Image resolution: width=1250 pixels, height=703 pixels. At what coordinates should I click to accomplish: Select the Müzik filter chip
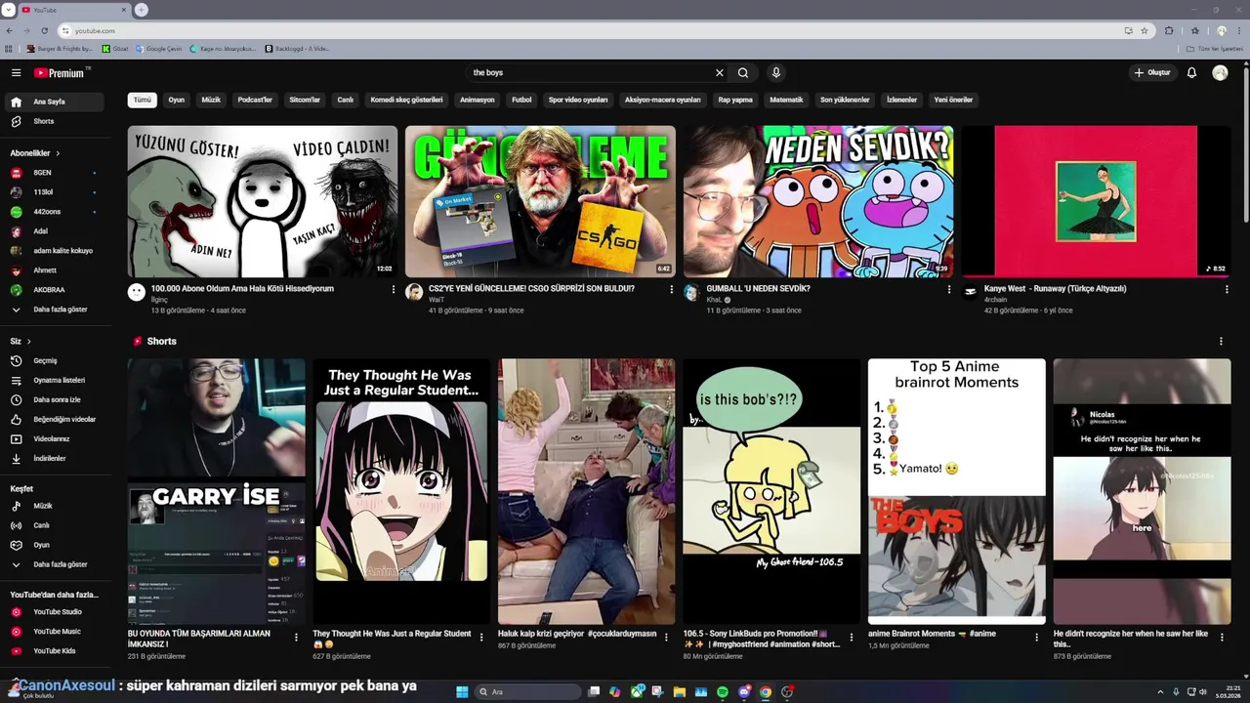pyautogui.click(x=211, y=100)
